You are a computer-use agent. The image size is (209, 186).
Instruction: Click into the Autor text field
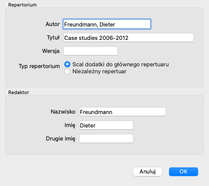click(107, 24)
